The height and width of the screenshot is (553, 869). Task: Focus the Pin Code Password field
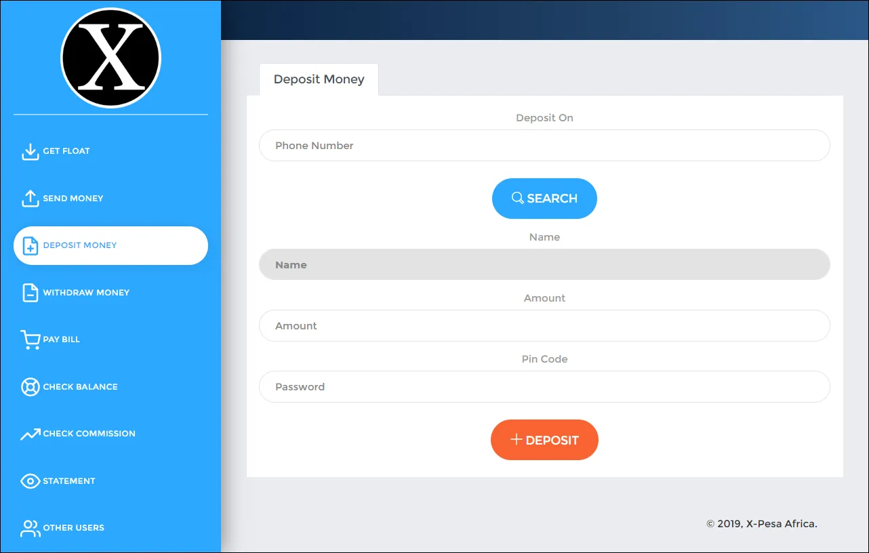coord(544,386)
